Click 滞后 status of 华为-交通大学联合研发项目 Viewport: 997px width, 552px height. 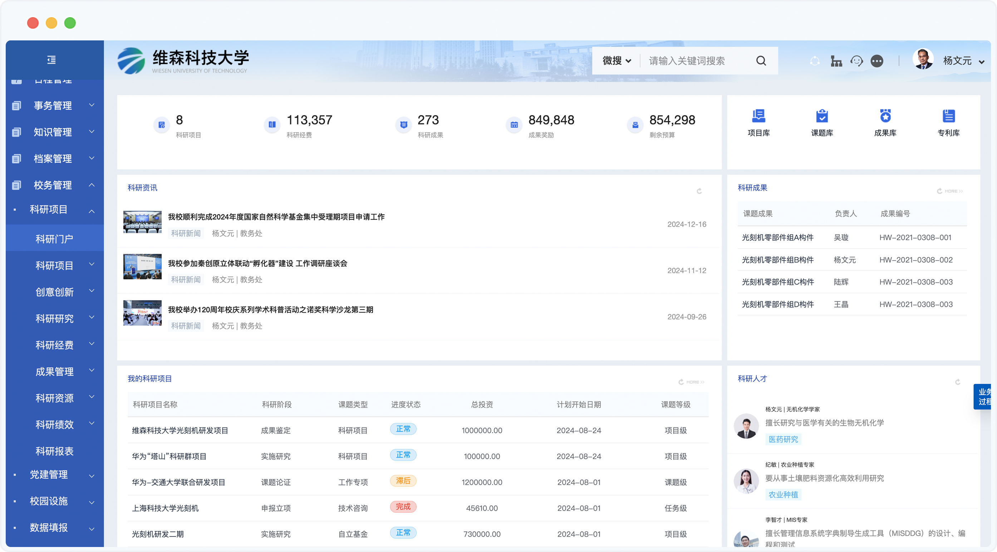coord(403,481)
